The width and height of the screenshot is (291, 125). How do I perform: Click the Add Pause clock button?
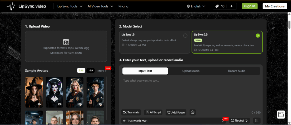point(176,113)
